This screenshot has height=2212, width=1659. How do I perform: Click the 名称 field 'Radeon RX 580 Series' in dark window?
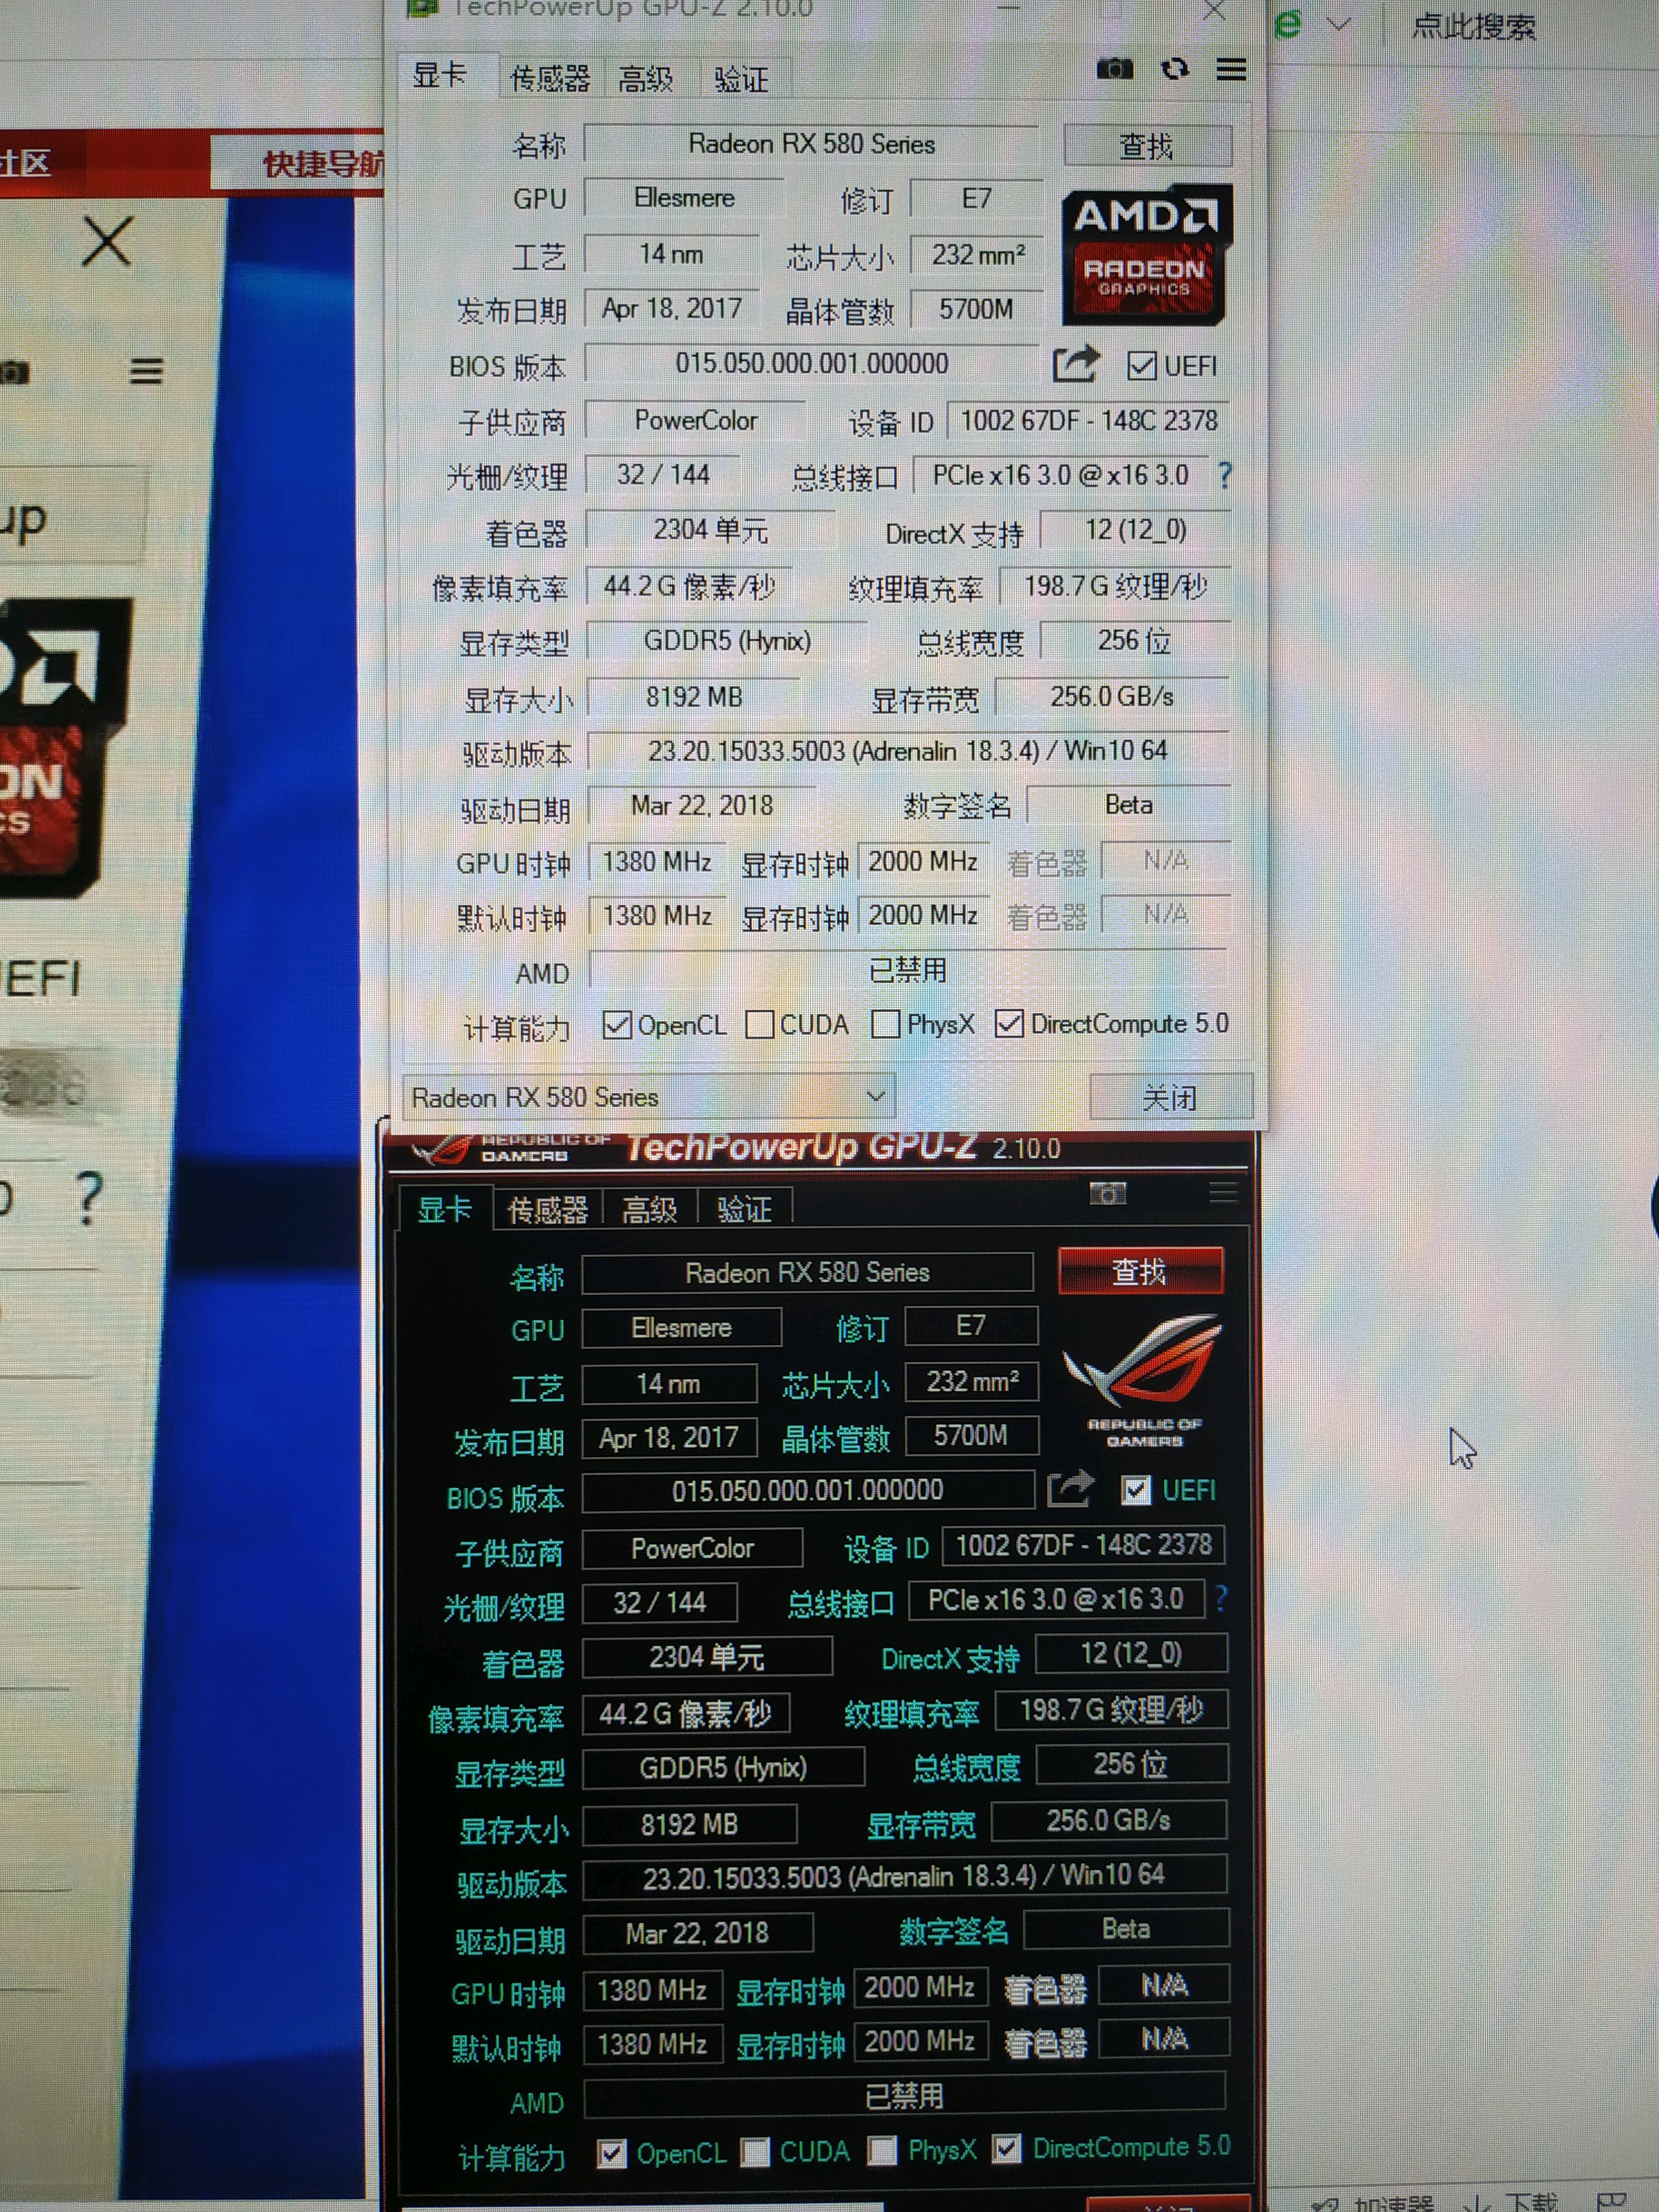807,1272
